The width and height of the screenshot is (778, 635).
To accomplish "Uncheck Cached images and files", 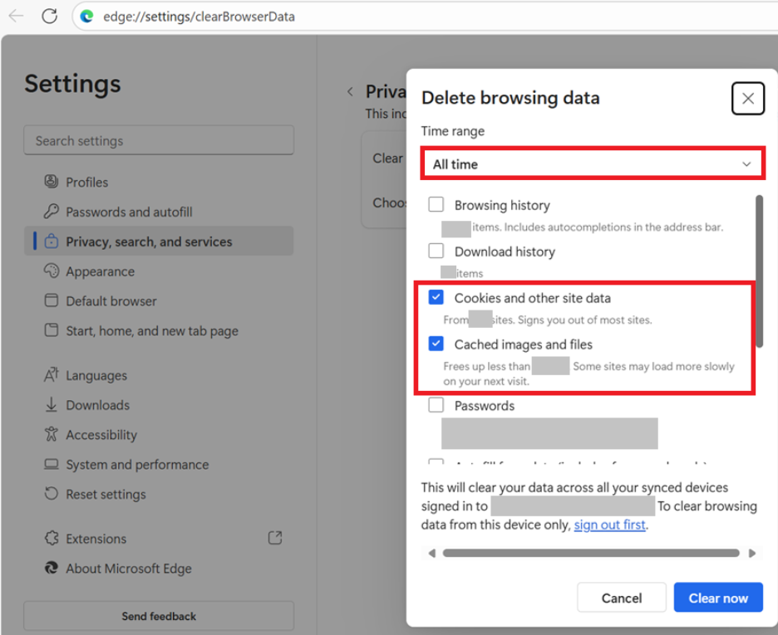I will point(436,344).
